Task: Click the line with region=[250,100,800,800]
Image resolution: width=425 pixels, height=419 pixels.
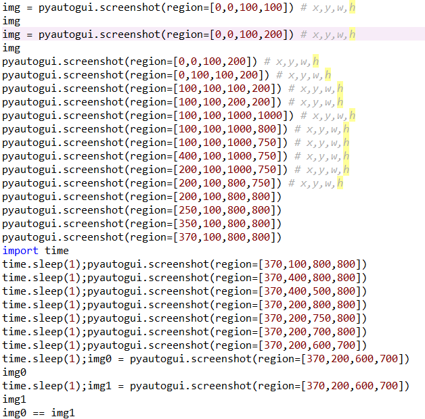Action: click(x=142, y=210)
